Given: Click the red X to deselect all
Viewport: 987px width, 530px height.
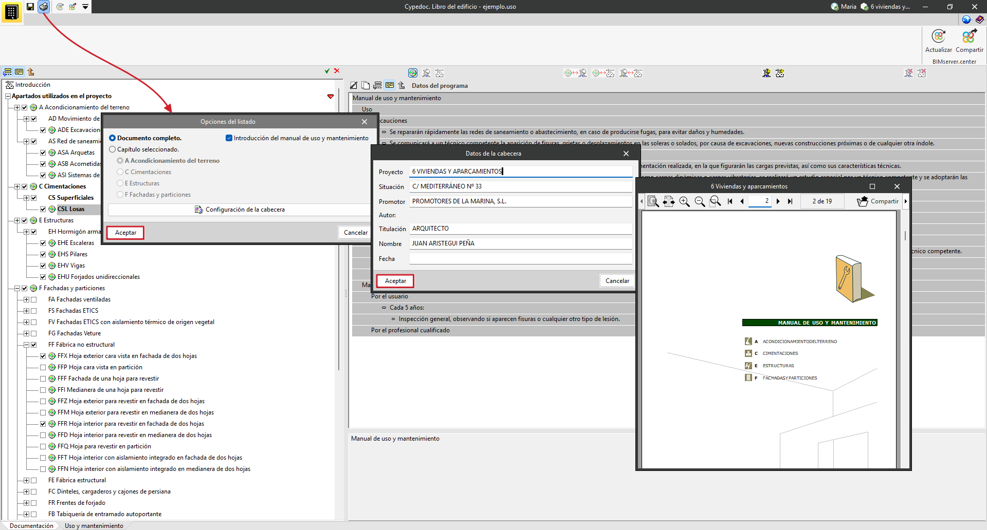Looking at the screenshot, I should (x=337, y=71).
